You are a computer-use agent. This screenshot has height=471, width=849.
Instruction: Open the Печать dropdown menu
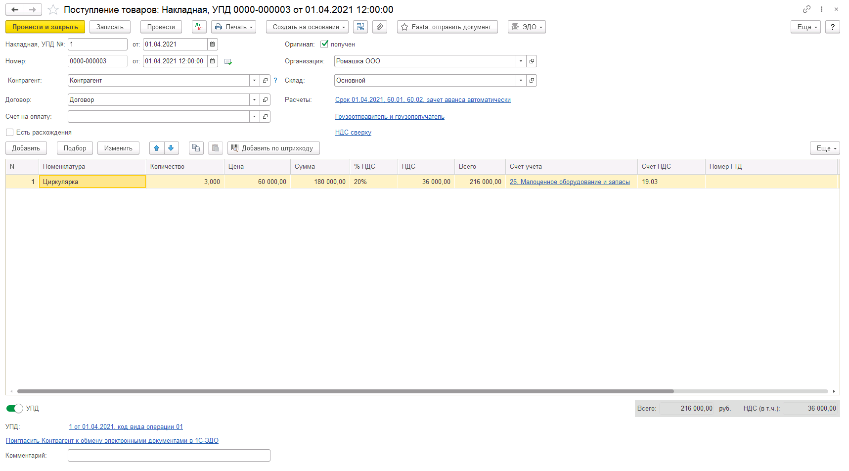pos(233,27)
